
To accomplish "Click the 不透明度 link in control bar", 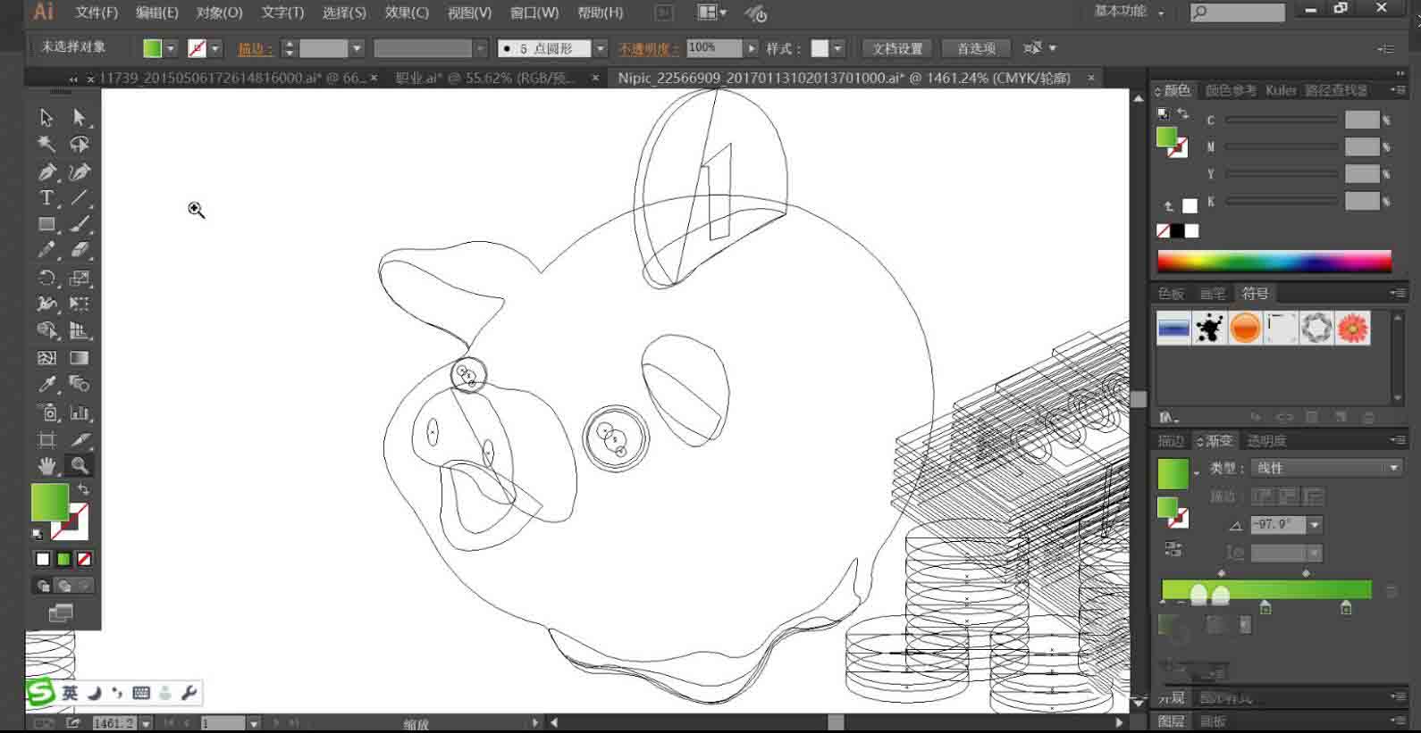I will tap(649, 48).
